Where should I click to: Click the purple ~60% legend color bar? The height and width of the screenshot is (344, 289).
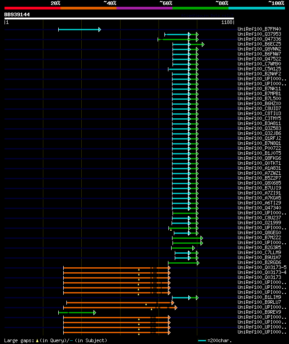coord(144,8)
